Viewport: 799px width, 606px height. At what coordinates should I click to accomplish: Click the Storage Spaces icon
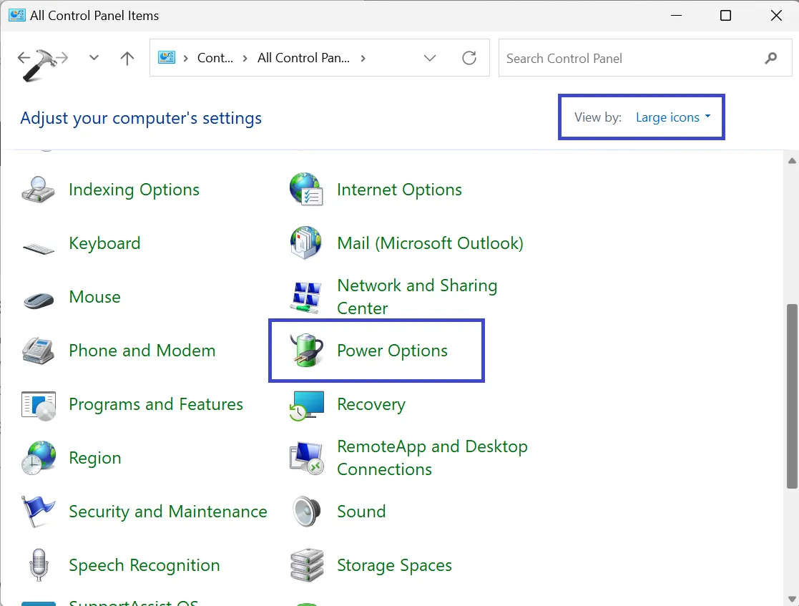click(x=306, y=565)
